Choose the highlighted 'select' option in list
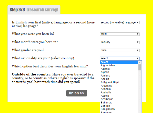153x113 pixels. pyautogui.click(x=119, y=62)
